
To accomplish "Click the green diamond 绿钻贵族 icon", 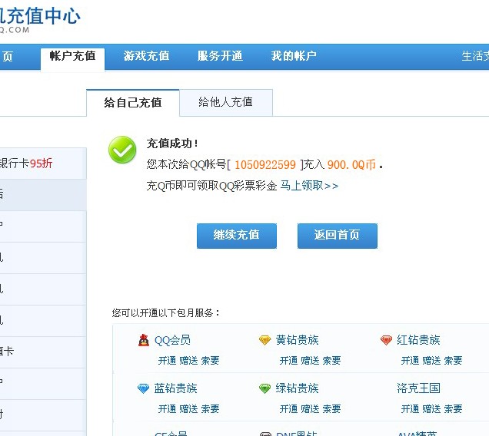I will click(264, 388).
